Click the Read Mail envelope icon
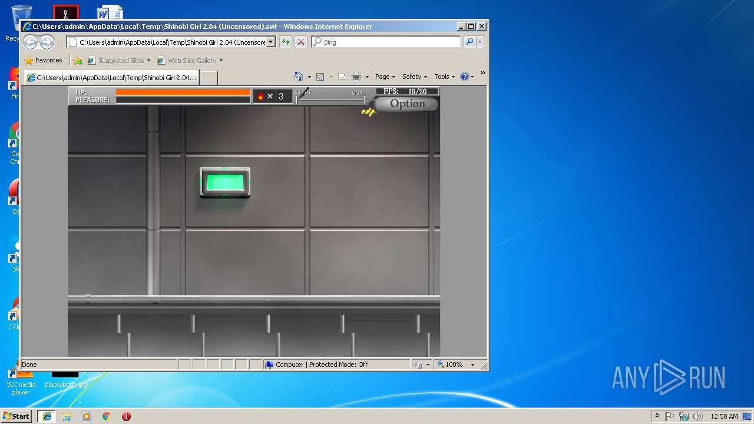Screen dimensions: 754x424 (342, 77)
